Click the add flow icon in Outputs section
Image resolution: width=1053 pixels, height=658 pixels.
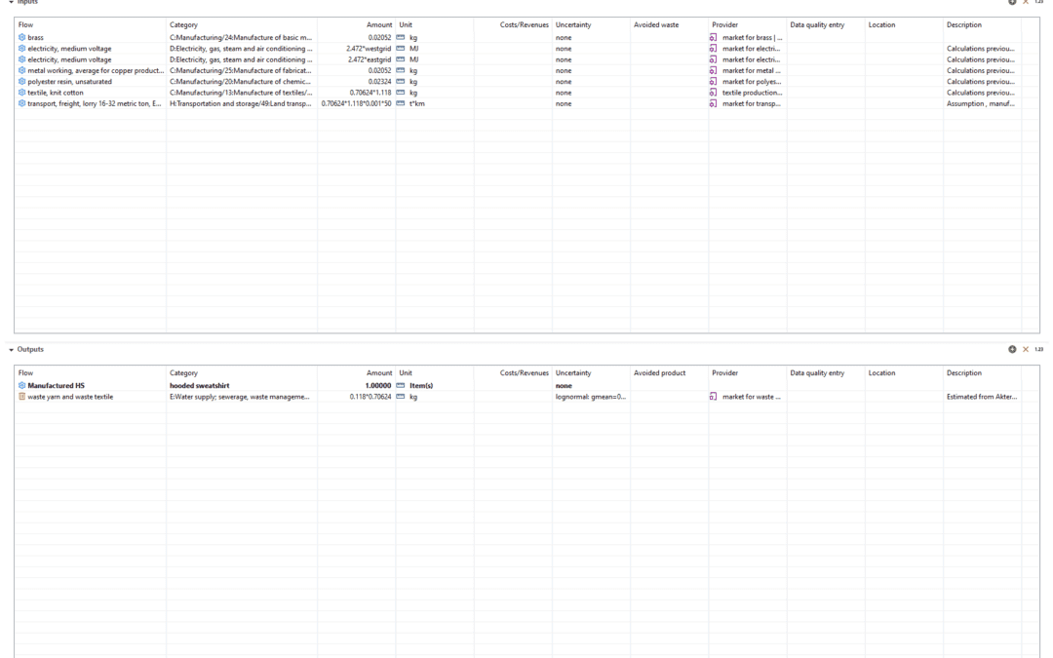[1012, 349]
